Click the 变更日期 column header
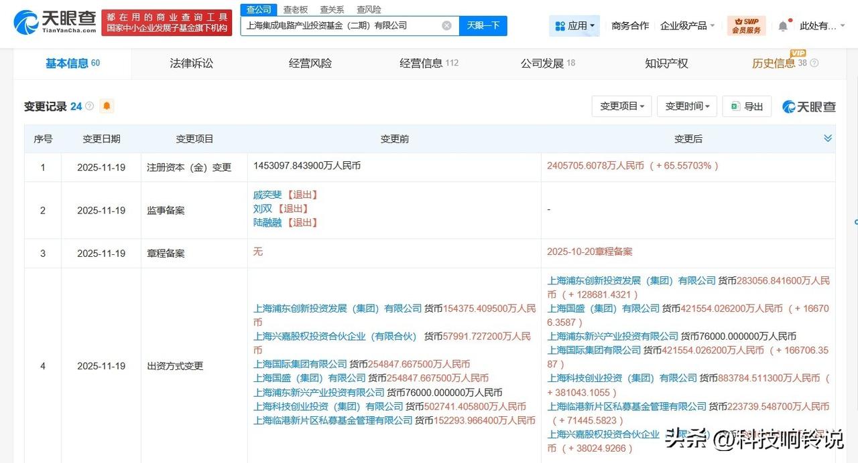Image resolution: width=858 pixels, height=463 pixels. [101, 139]
